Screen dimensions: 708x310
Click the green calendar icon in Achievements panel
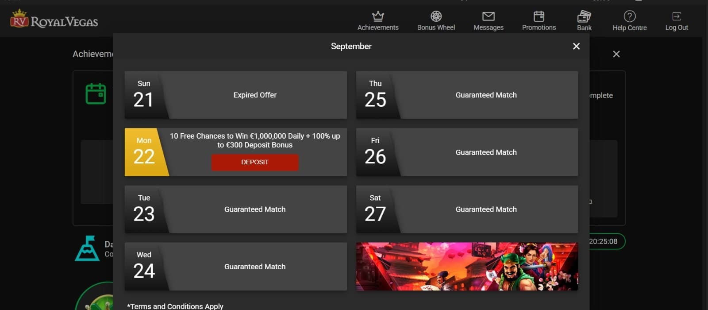pyautogui.click(x=96, y=93)
